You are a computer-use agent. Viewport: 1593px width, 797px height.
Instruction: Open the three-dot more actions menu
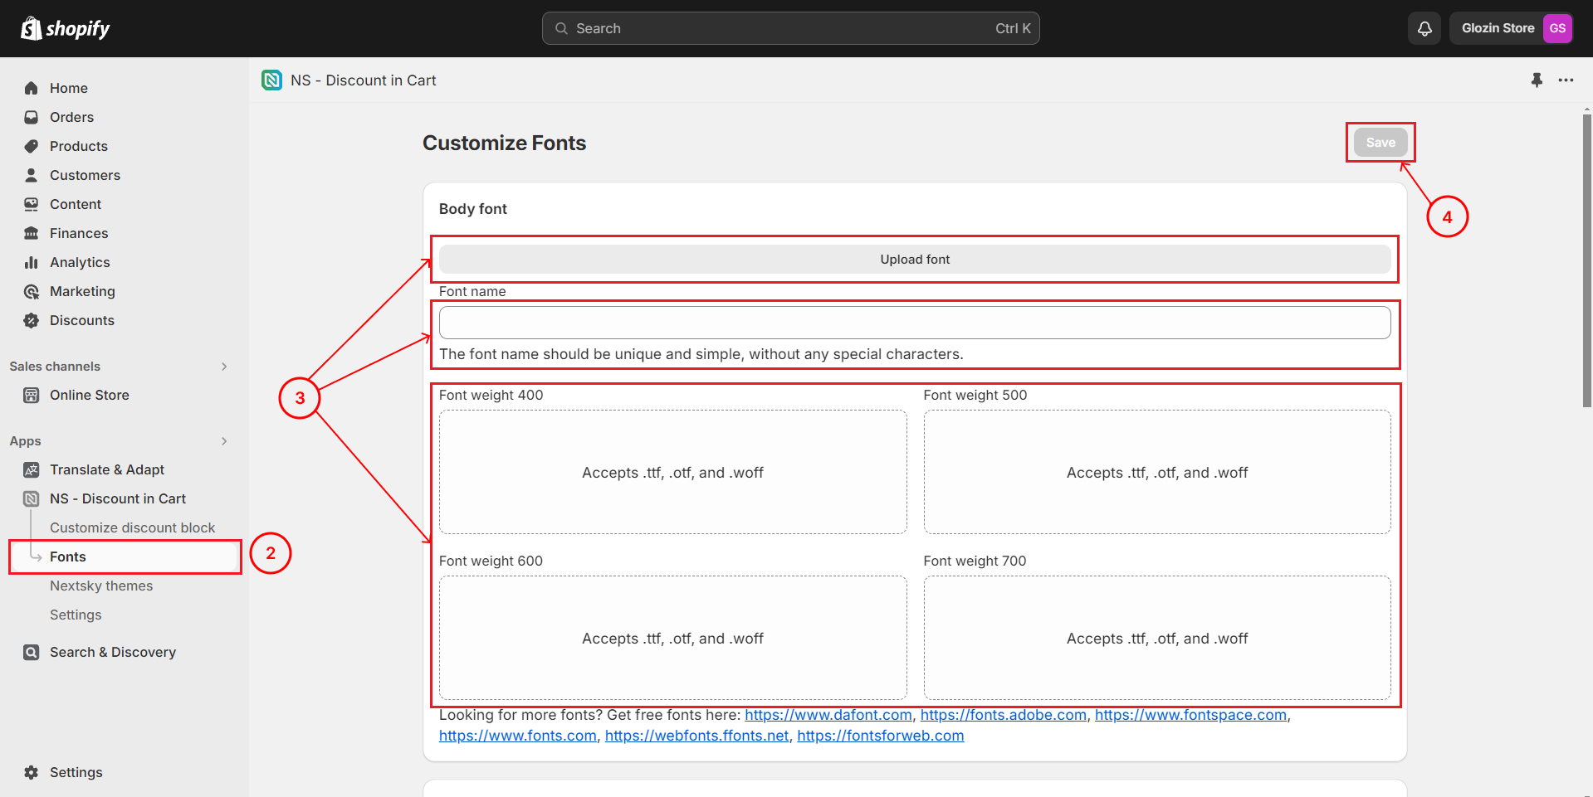1566,80
